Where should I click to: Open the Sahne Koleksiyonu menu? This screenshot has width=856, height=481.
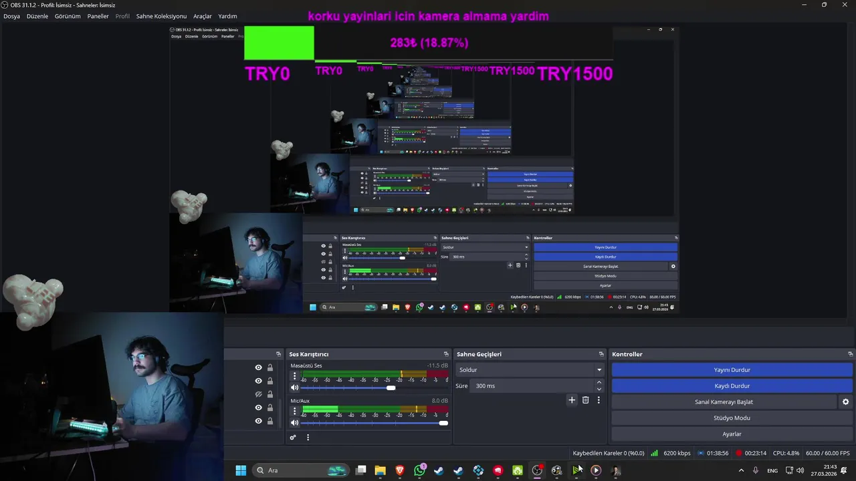[161, 16]
